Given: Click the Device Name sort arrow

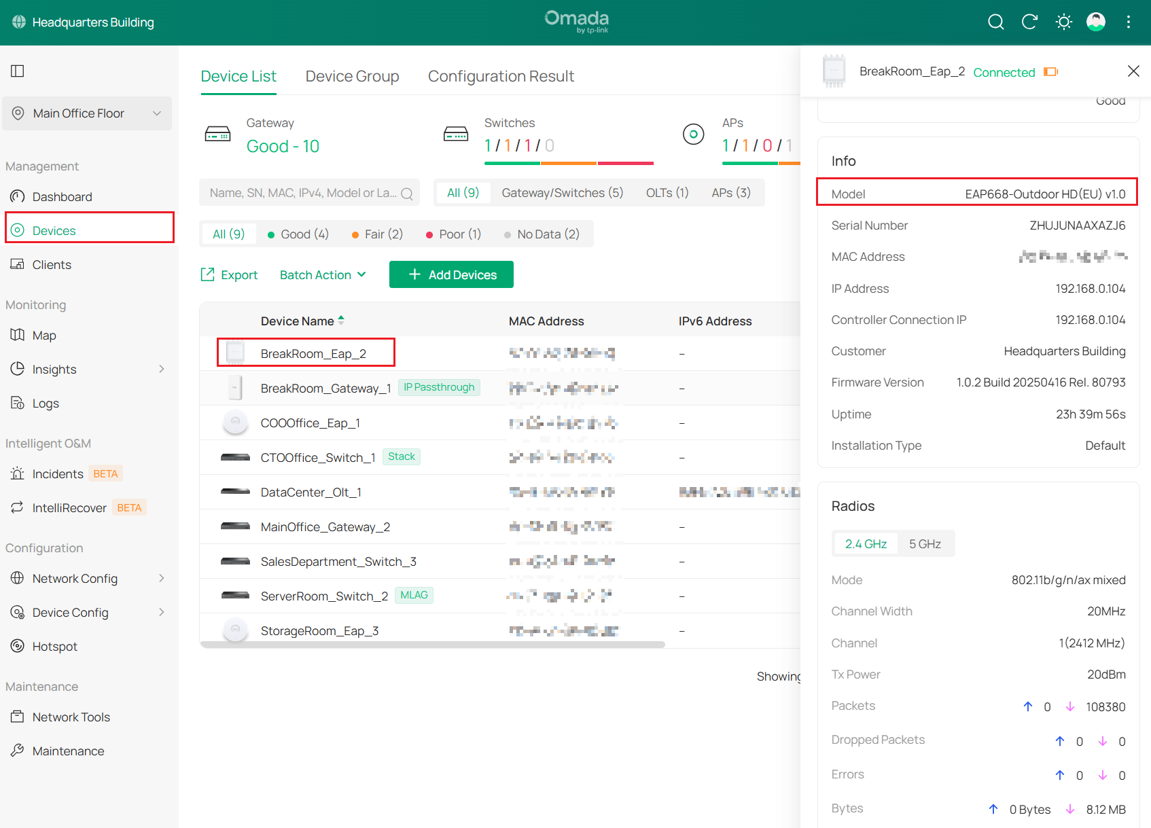Looking at the screenshot, I should [341, 320].
